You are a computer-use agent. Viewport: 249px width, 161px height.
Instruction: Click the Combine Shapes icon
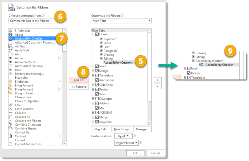pos(11,128)
